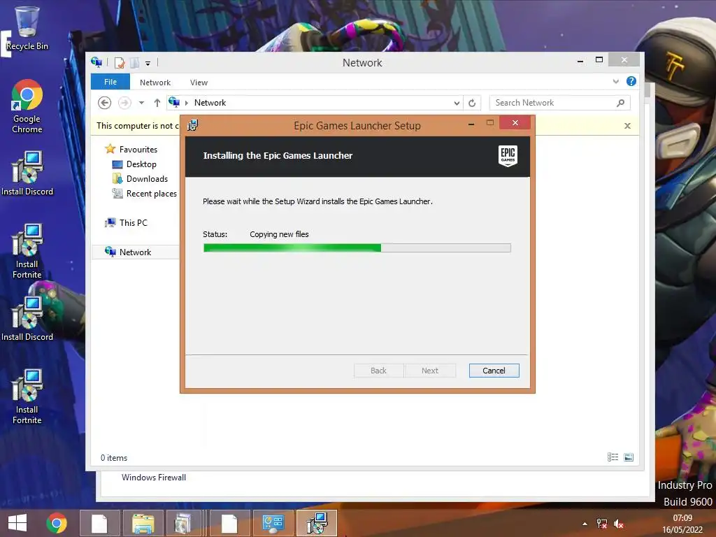Dismiss the yellow network discovery info bar

coord(627,126)
